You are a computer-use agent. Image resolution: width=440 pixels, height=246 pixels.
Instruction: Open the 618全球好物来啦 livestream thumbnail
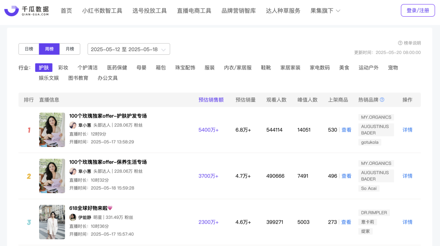click(52, 222)
